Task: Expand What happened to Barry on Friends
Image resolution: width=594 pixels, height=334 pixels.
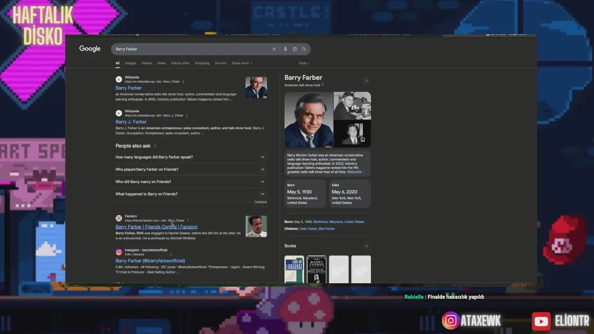Action: point(190,194)
